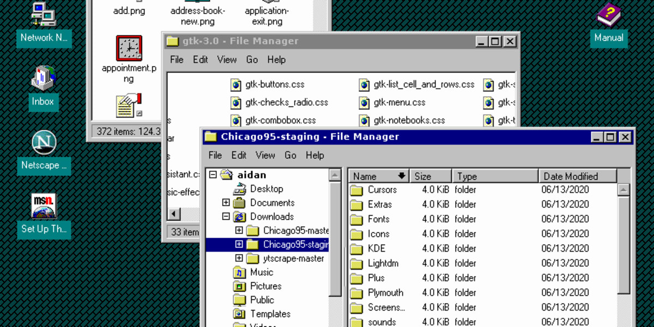Select gtk-combobox.css file icon
654x327 pixels.
236,120
